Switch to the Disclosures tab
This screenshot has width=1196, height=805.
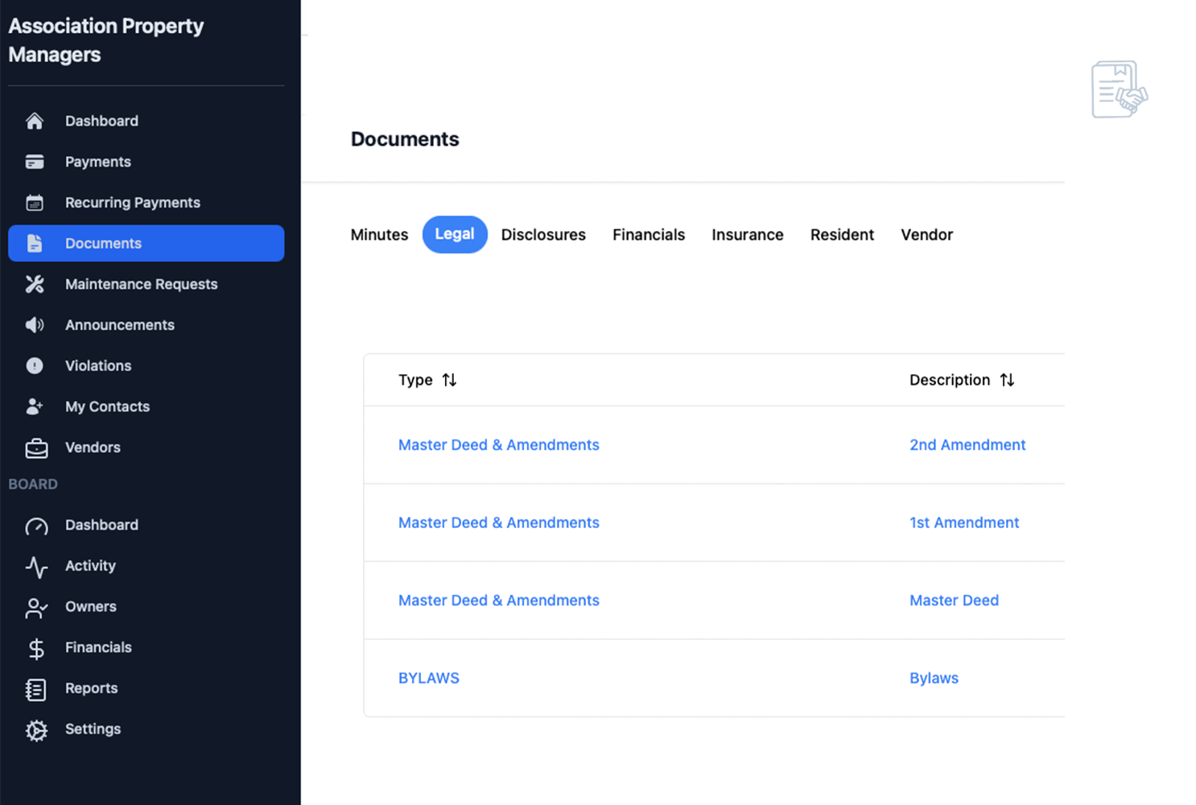click(x=543, y=235)
